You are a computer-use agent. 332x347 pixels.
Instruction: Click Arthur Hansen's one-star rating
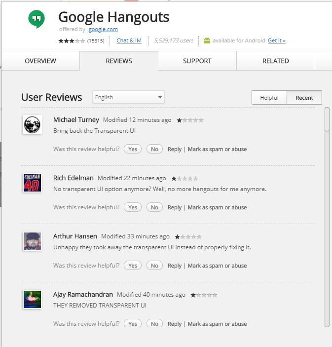coord(188,236)
